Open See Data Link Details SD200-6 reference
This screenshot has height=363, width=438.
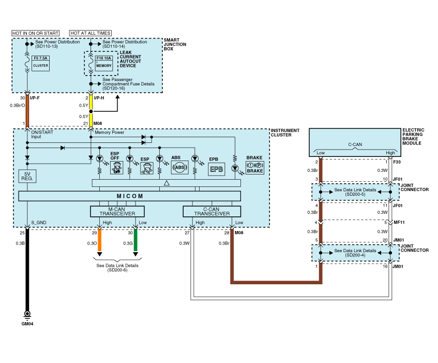117,267
